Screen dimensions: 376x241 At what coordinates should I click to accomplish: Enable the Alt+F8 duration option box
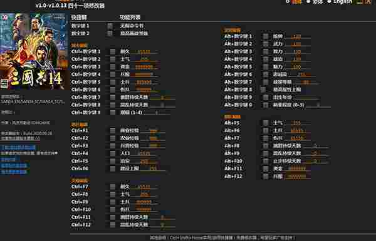click(x=266, y=146)
